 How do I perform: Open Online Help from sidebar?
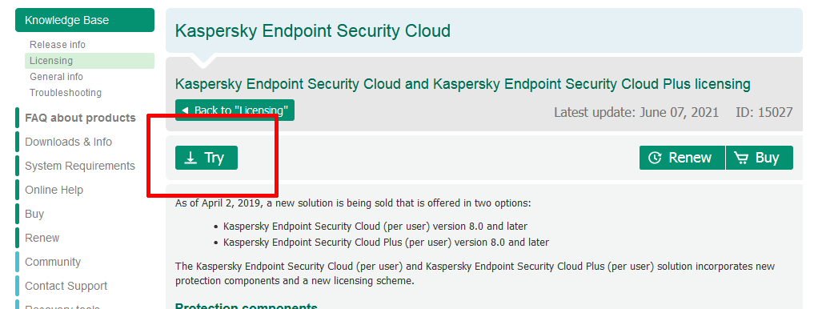point(54,190)
